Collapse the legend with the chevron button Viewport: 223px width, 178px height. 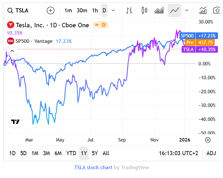pyautogui.click(x=12, y=51)
